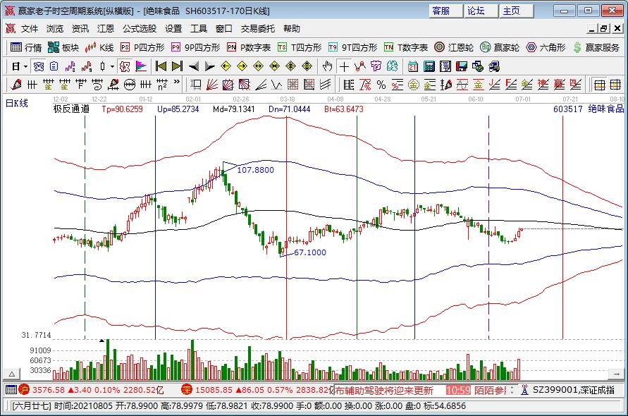Viewport: 628px width, 416px height.
Task: Toggle the crosshair cursor tool
Action: 344,66
